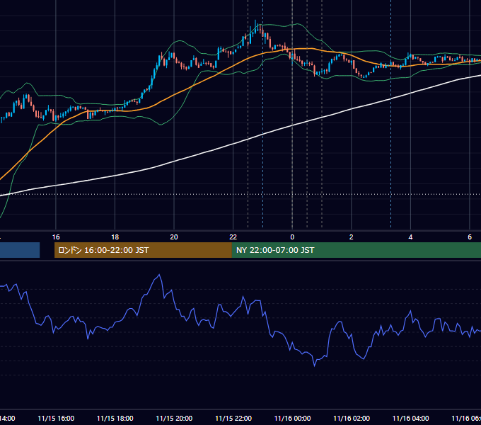Click the '11/15 18:00' date label on the lower axis
481x425 pixels.
click(115, 418)
